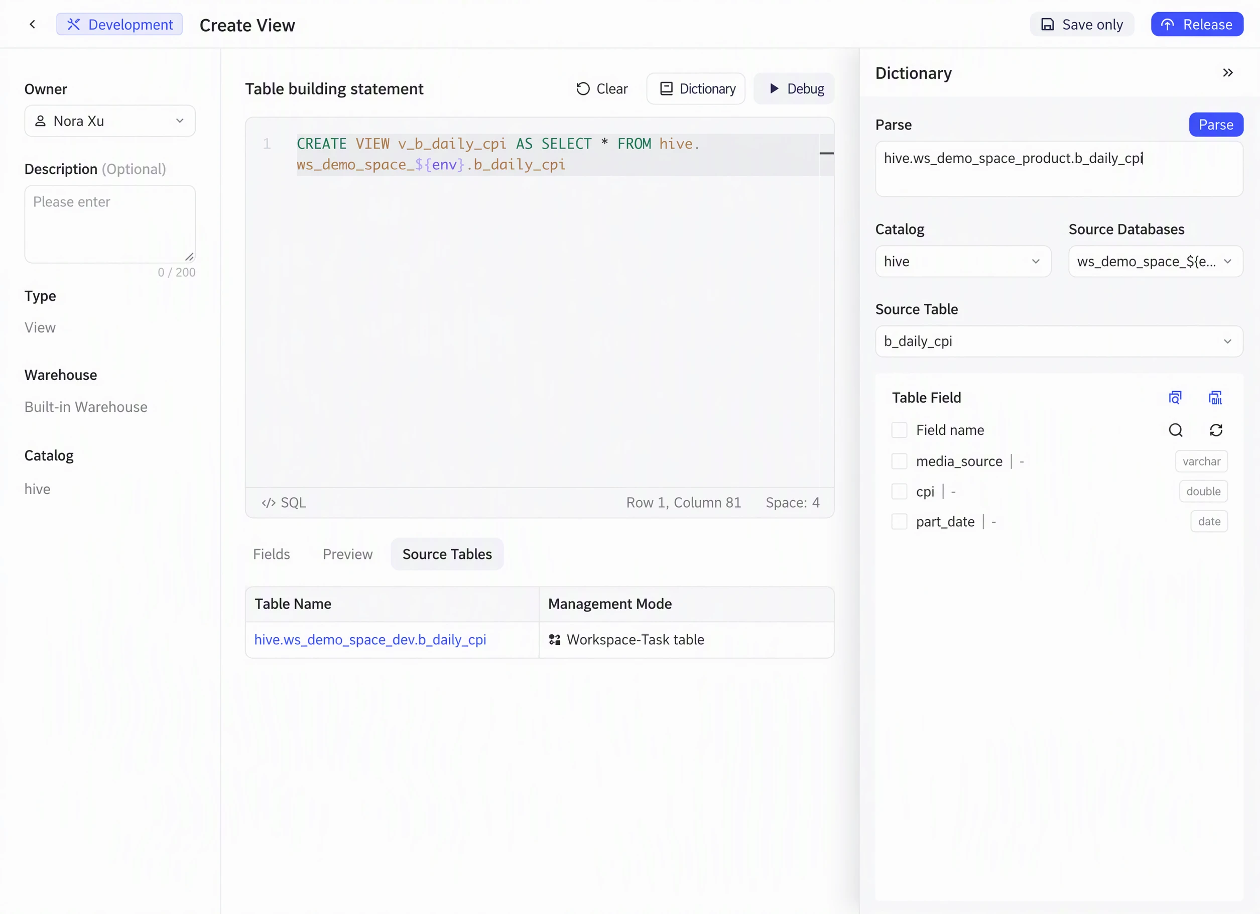Check the cpi field checkbox

tap(900, 492)
